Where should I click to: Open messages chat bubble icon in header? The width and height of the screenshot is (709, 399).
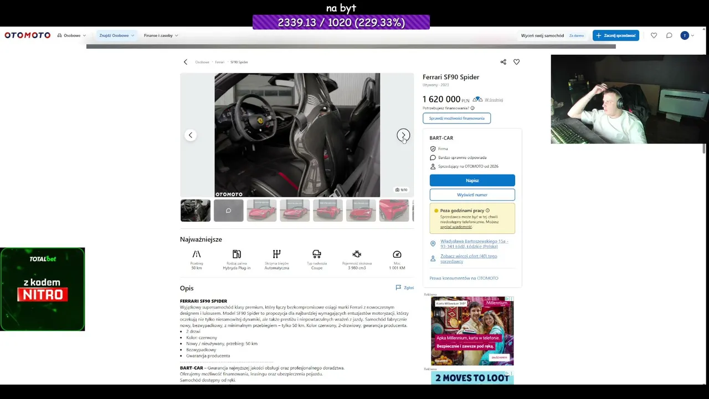[669, 35]
